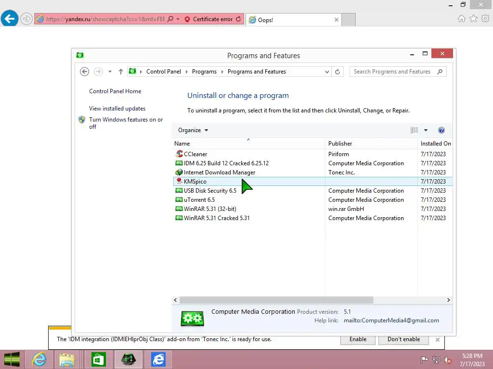
Task: Click Enable on the IDM add-on bar
Action: coord(358,339)
